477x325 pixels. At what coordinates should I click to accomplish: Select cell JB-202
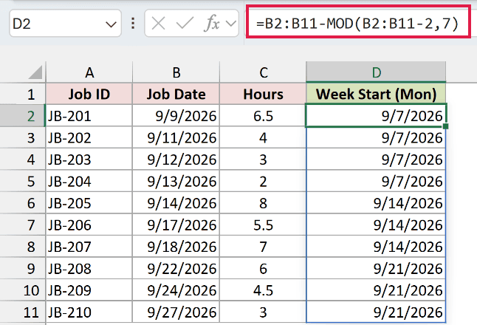point(89,137)
